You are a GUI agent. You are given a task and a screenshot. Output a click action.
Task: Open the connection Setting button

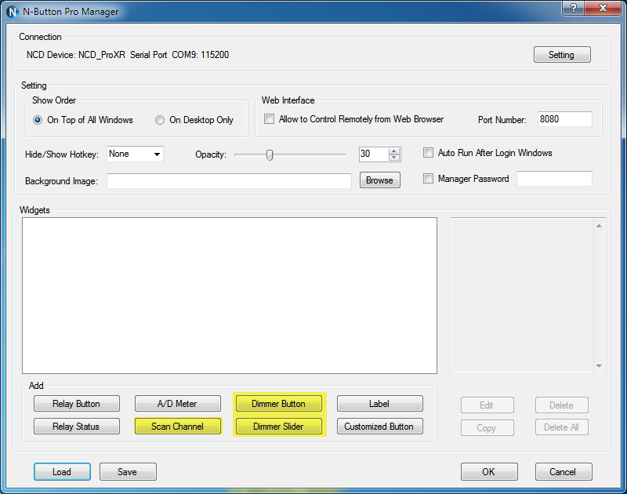tap(562, 55)
